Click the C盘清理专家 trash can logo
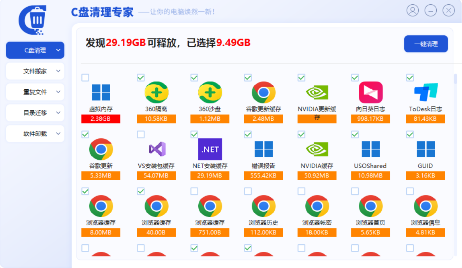This screenshot has width=462, height=268. pyautogui.click(x=33, y=20)
